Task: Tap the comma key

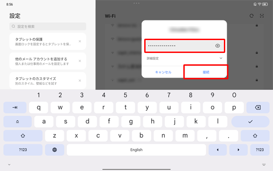Action: (207, 136)
